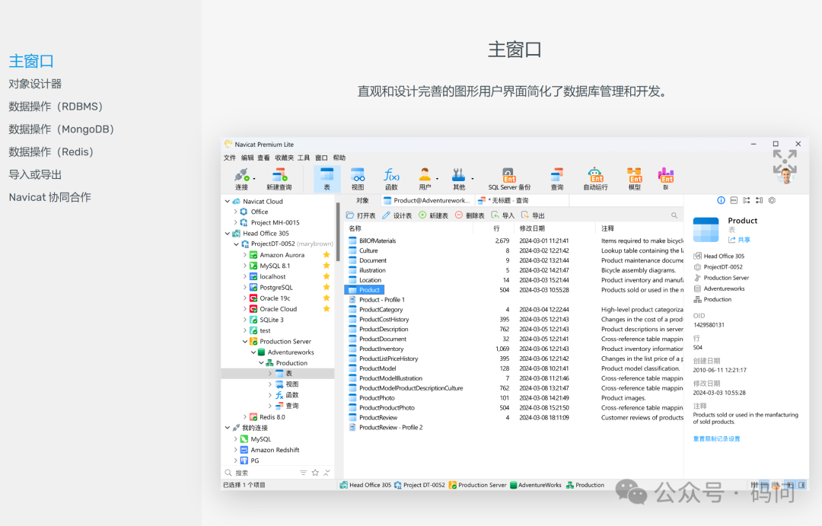Expand the Redis 8.0 connection
The height and width of the screenshot is (526, 822).
245,417
